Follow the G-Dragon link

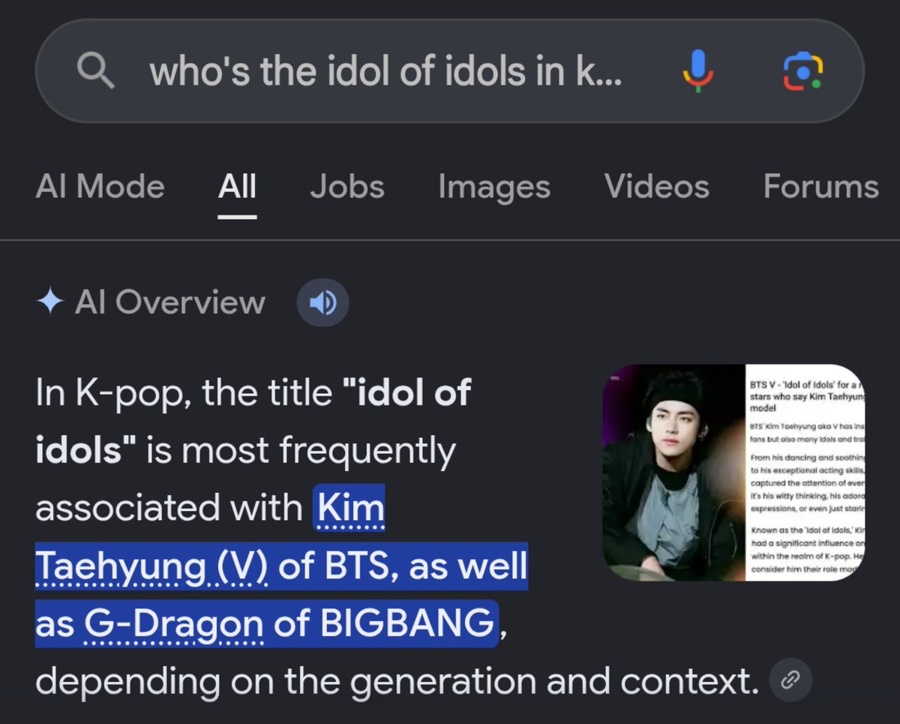[173, 623]
